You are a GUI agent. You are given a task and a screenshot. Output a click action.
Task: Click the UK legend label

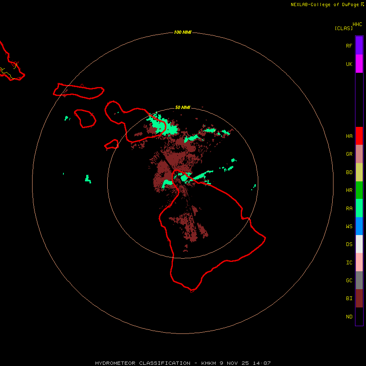tap(349, 64)
